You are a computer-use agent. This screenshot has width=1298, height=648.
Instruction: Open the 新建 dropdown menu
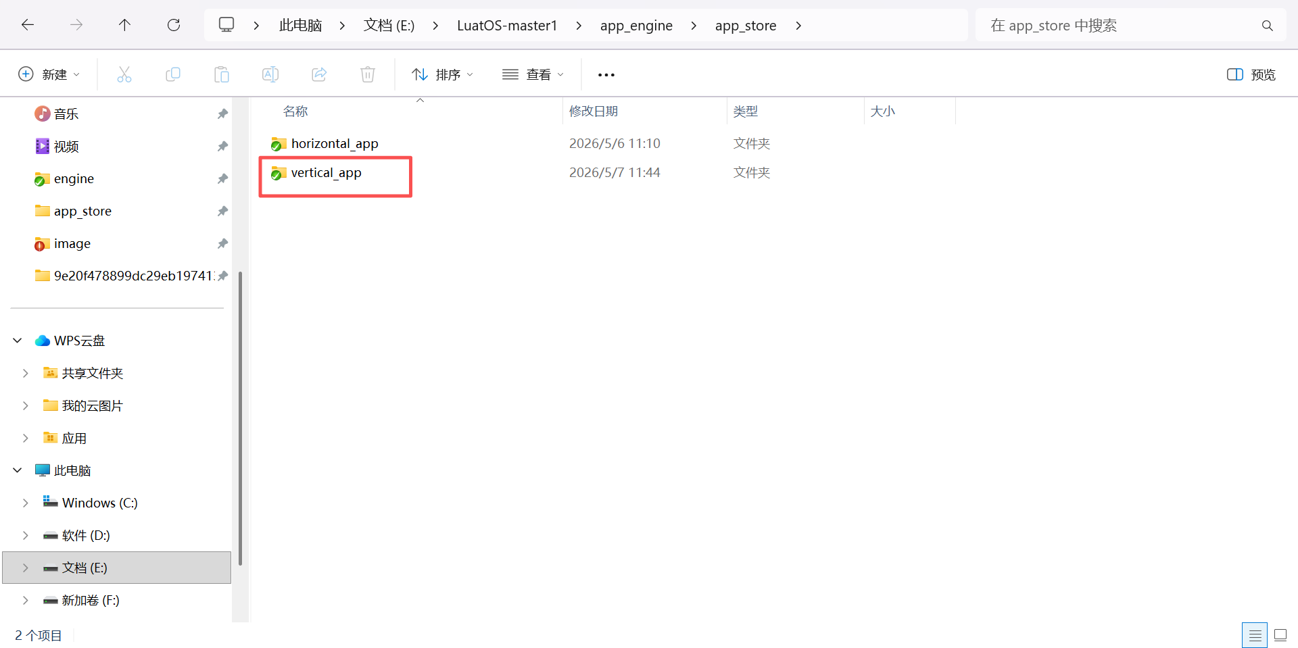[49, 74]
